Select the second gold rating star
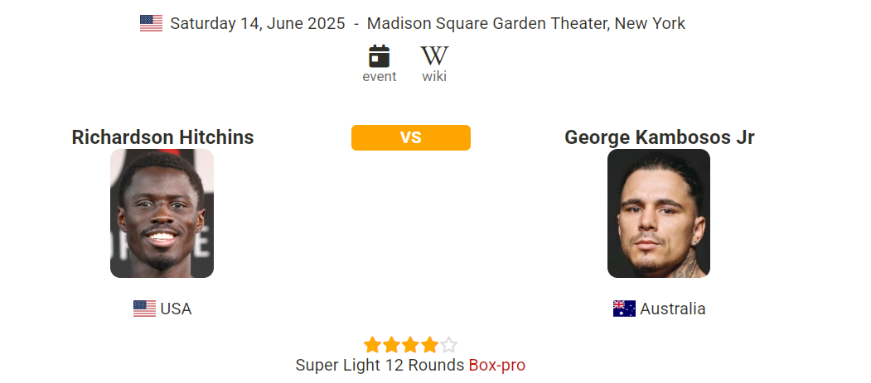871x383 pixels. [391, 345]
